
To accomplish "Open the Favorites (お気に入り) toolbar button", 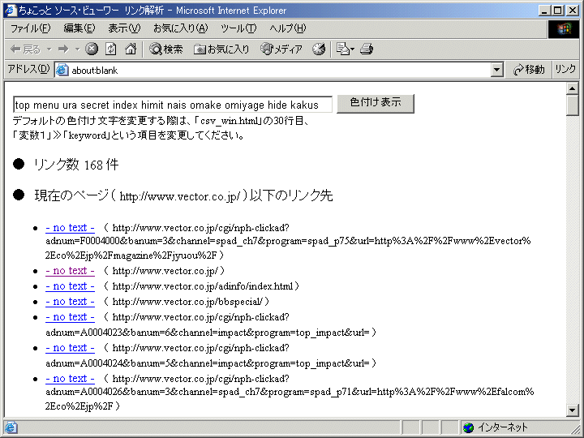I will pyautogui.click(x=221, y=49).
